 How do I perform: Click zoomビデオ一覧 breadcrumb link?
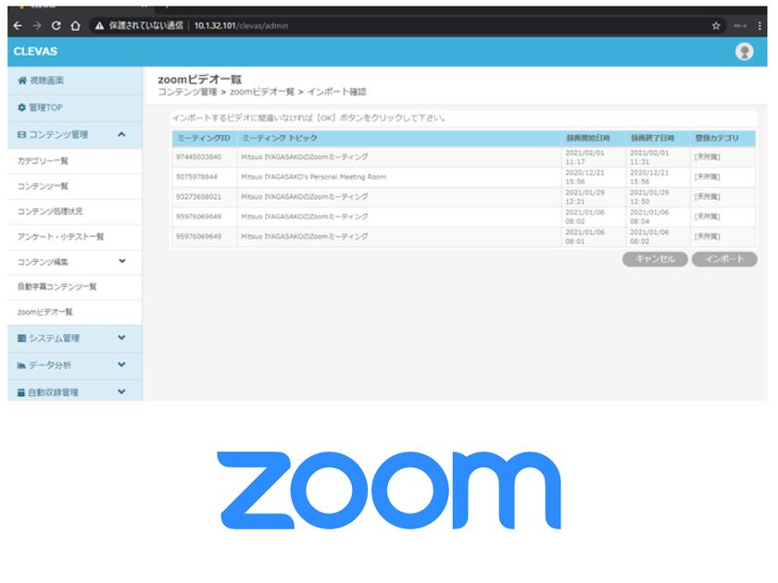pyautogui.click(x=262, y=92)
